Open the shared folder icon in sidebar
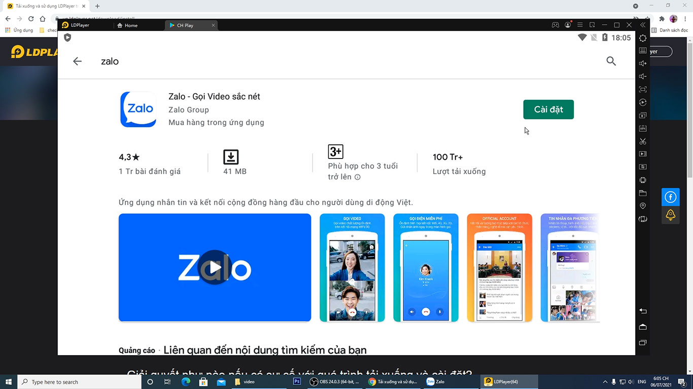This screenshot has width=693, height=389. 643,193
